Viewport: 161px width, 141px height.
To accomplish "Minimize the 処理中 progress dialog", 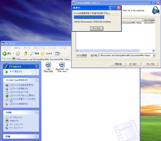I will [x=111, y=8].
